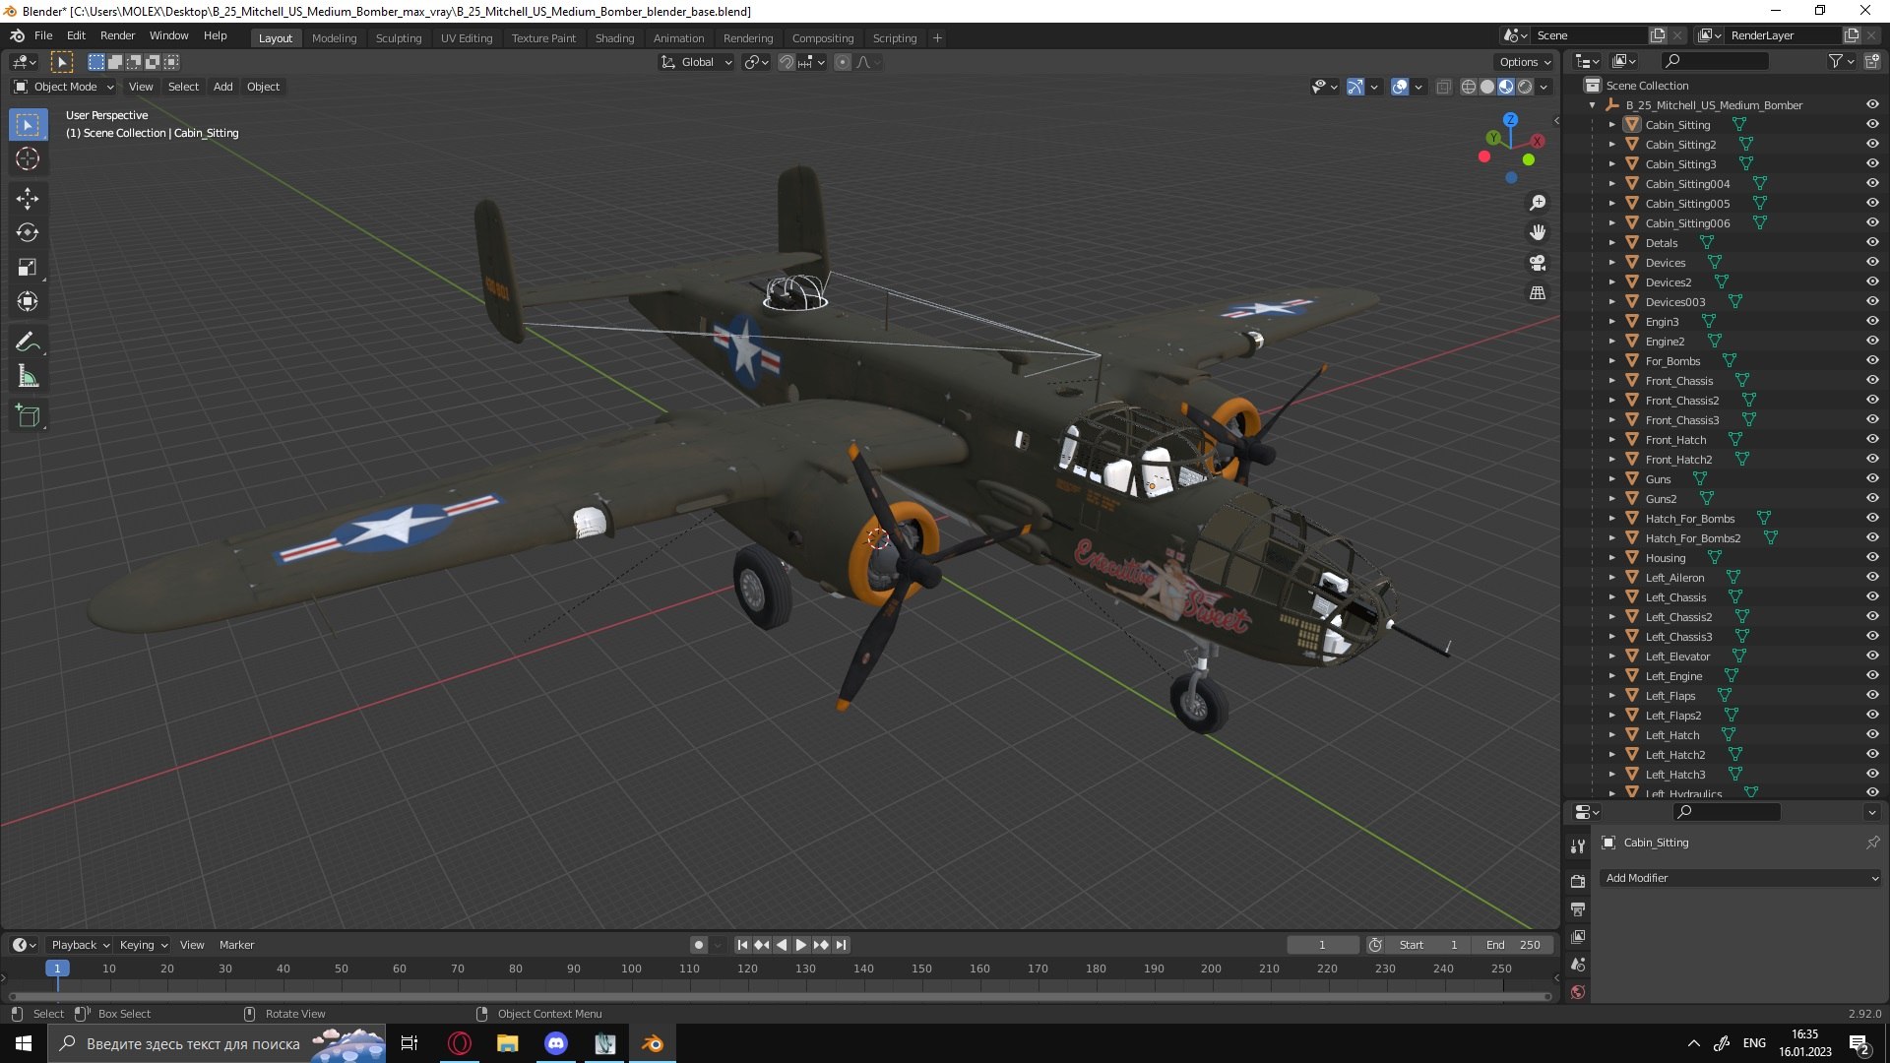The image size is (1890, 1063).
Task: Select the Measure ruler tool
Action: click(28, 377)
